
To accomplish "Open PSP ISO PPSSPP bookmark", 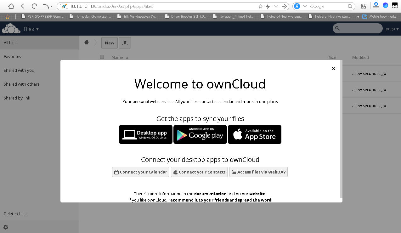I will (x=43, y=16).
